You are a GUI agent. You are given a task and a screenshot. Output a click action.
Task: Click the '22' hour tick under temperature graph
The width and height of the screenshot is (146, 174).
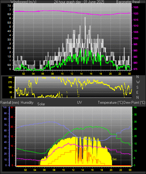[x=121, y=170]
